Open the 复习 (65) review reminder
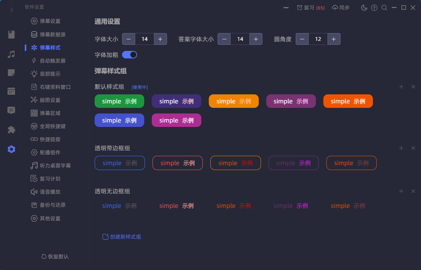Image resolution: width=421 pixels, height=270 pixels. point(311,7)
